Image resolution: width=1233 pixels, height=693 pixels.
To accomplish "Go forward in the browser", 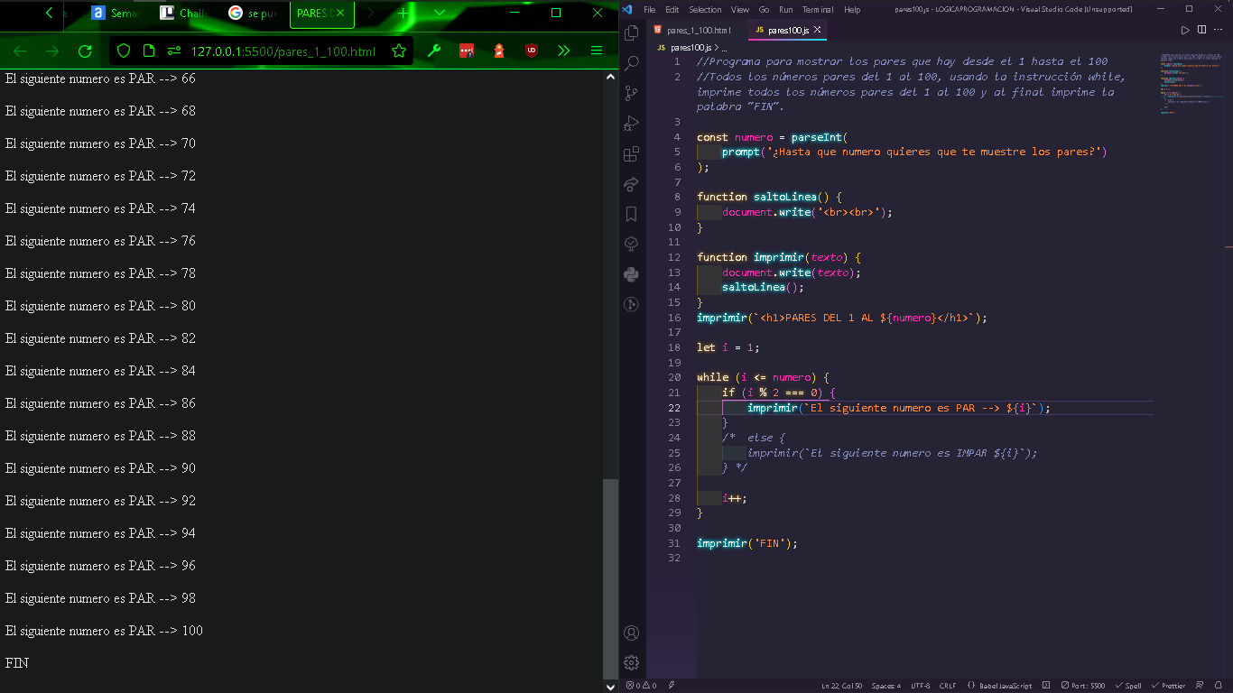I will click(52, 51).
